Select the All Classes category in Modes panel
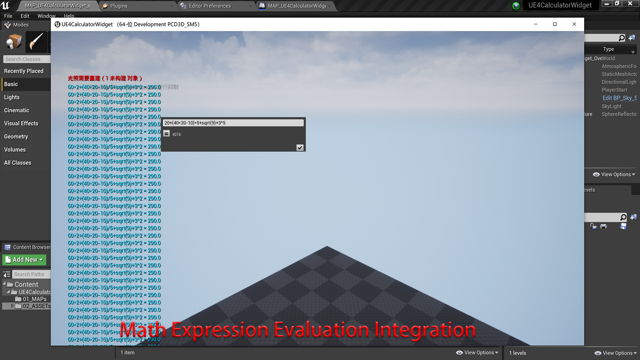This screenshot has height=360, width=640. pos(18,162)
